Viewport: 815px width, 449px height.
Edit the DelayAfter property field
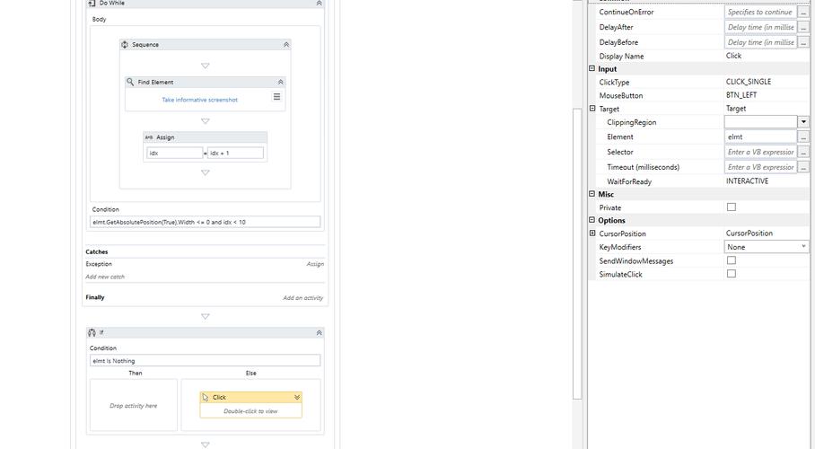(x=760, y=27)
